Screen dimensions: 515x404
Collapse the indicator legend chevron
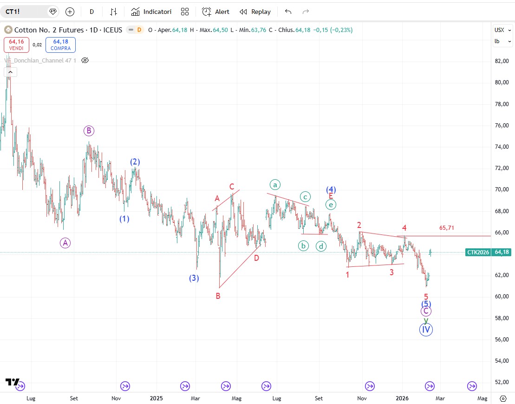tap(11, 72)
